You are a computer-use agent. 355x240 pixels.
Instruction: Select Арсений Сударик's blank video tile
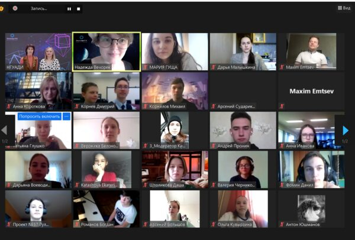click(243, 91)
